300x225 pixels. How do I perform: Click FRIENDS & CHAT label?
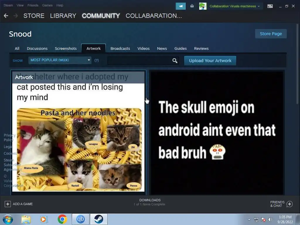(277, 204)
